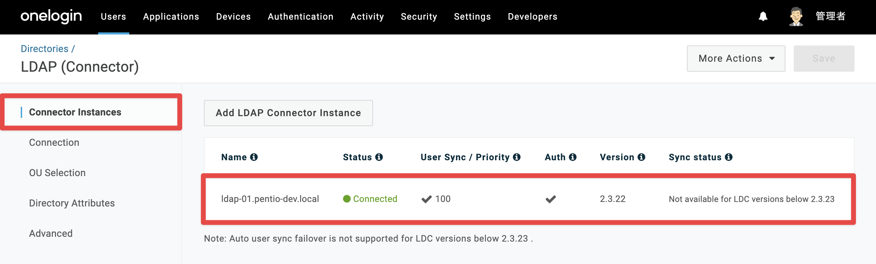Viewport: 876px width, 264px height.
Task: Open the Settings menu
Action: tap(473, 17)
